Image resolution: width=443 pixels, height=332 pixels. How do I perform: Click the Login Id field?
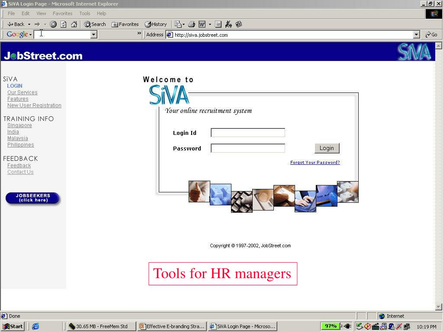pos(248,133)
